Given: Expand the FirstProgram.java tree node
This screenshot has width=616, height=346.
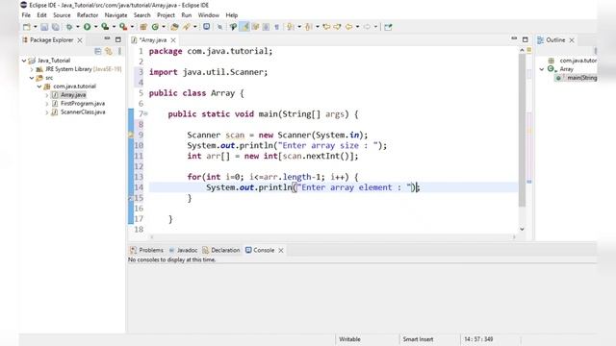Looking at the screenshot, I should coord(47,104).
